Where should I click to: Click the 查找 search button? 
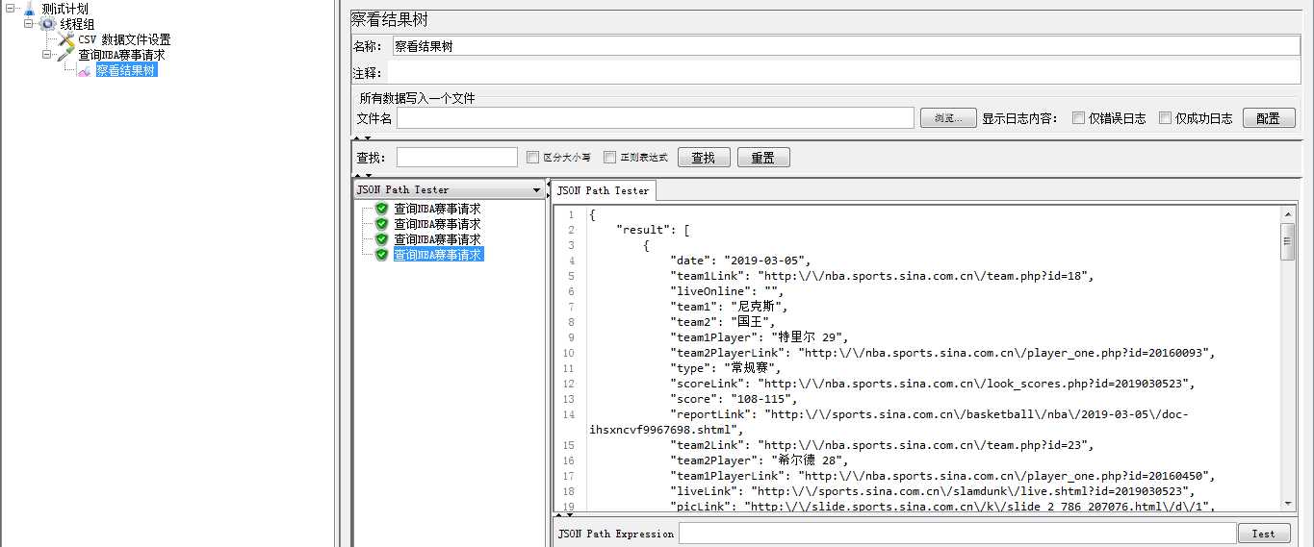point(704,158)
